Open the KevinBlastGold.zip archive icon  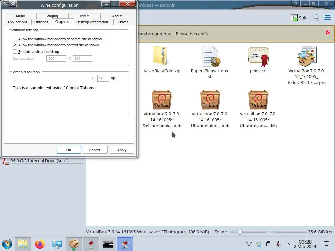click(162, 56)
